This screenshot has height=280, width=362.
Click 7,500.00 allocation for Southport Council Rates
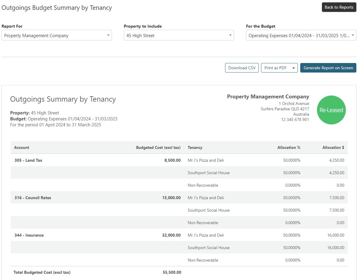coord(337,210)
